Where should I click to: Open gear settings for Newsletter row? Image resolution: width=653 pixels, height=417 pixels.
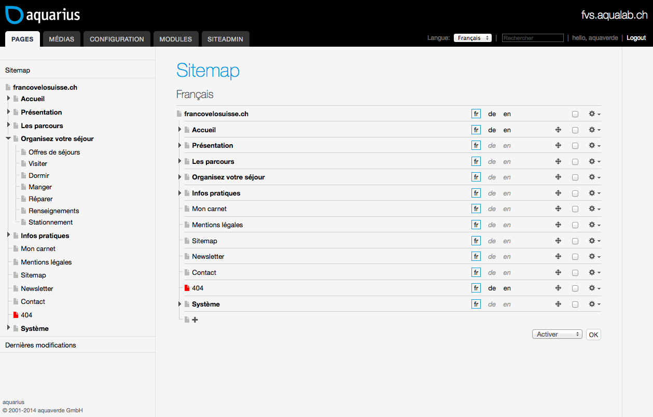click(x=594, y=257)
